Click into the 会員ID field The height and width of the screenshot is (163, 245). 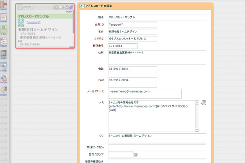(x=132, y=25)
